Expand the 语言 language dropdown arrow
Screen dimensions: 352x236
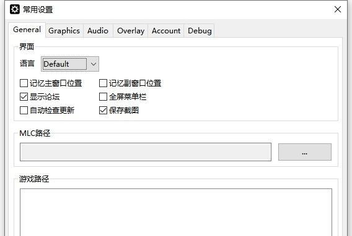click(94, 64)
